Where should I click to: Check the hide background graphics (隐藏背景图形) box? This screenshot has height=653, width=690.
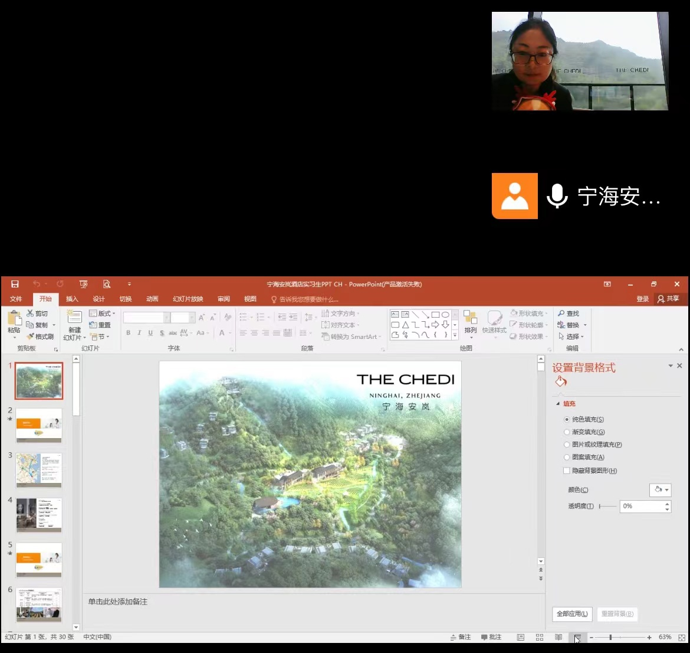[567, 471]
